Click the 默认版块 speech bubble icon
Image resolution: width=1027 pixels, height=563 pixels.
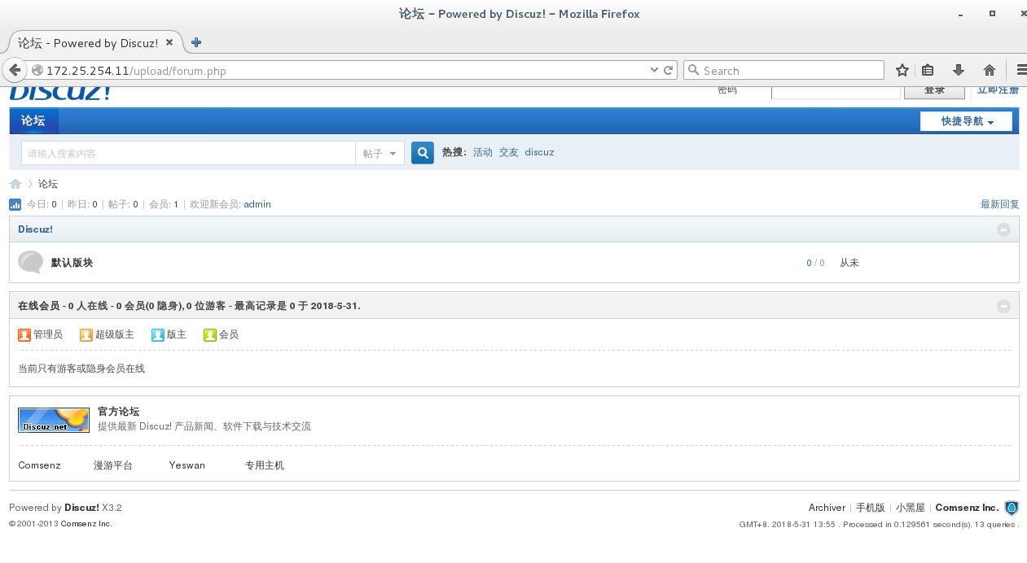(x=30, y=262)
